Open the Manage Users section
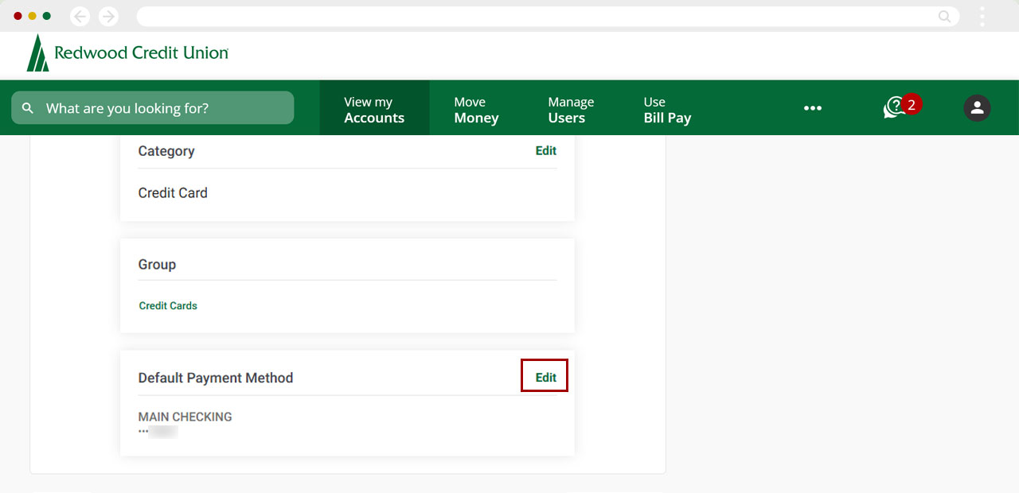Viewport: 1019px width, 493px height. pos(570,107)
